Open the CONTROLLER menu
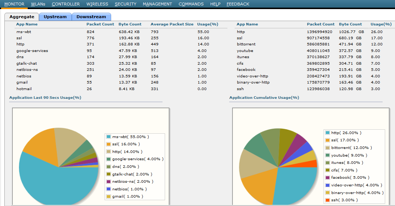This screenshot has width=395, height=206. click(66, 4)
